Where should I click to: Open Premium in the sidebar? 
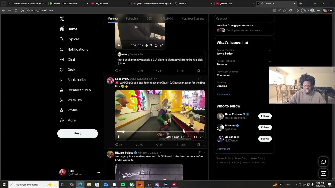click(x=70, y=100)
